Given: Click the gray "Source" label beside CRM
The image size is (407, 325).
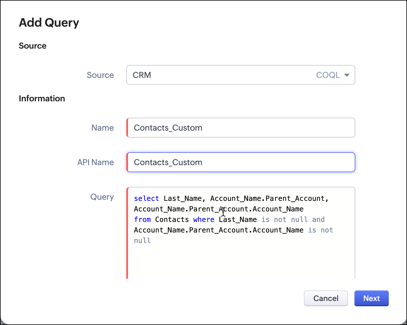Looking at the screenshot, I should click(100, 75).
